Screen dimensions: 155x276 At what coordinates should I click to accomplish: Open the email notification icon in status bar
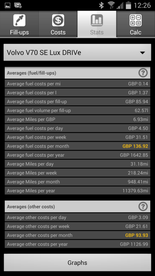[18, 6]
